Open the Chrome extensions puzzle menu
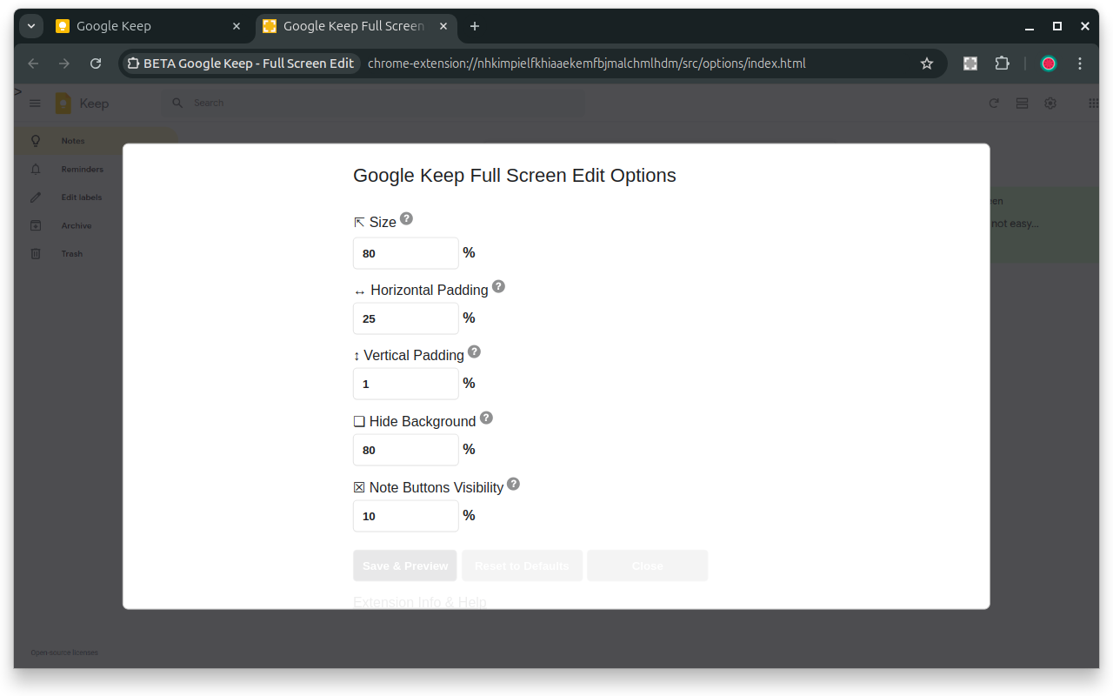Image resolution: width=1113 pixels, height=696 pixels. (x=1002, y=63)
